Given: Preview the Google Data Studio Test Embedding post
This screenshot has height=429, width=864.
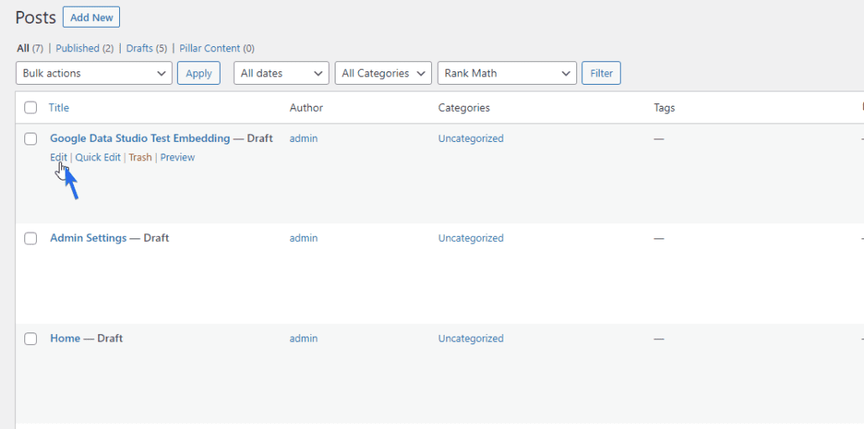Looking at the screenshot, I should coord(177,157).
